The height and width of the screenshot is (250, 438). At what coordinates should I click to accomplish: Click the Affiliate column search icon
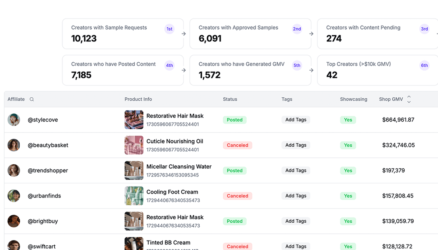[32, 99]
